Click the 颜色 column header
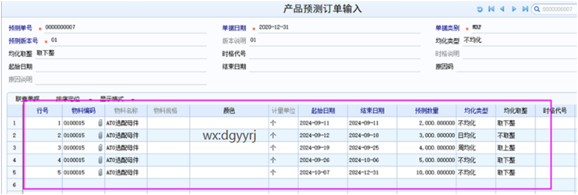Viewport: 578px width, 195px height. [229, 110]
